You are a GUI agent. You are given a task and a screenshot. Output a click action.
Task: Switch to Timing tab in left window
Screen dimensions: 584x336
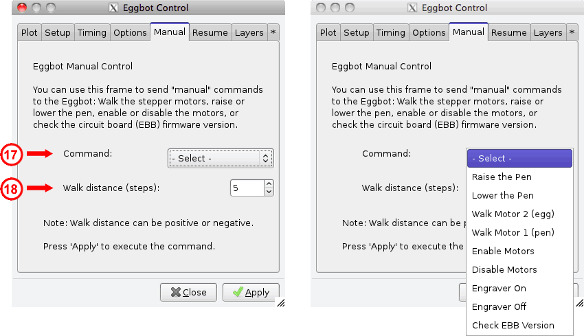[x=91, y=32]
